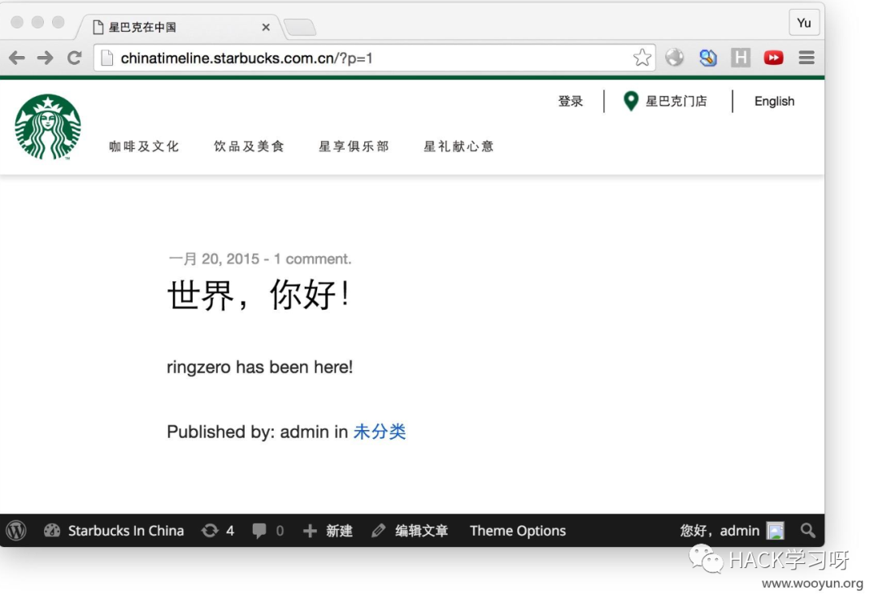Viewport: 878px width, 599px height.
Task: Click the gray H extension icon
Action: 741,57
